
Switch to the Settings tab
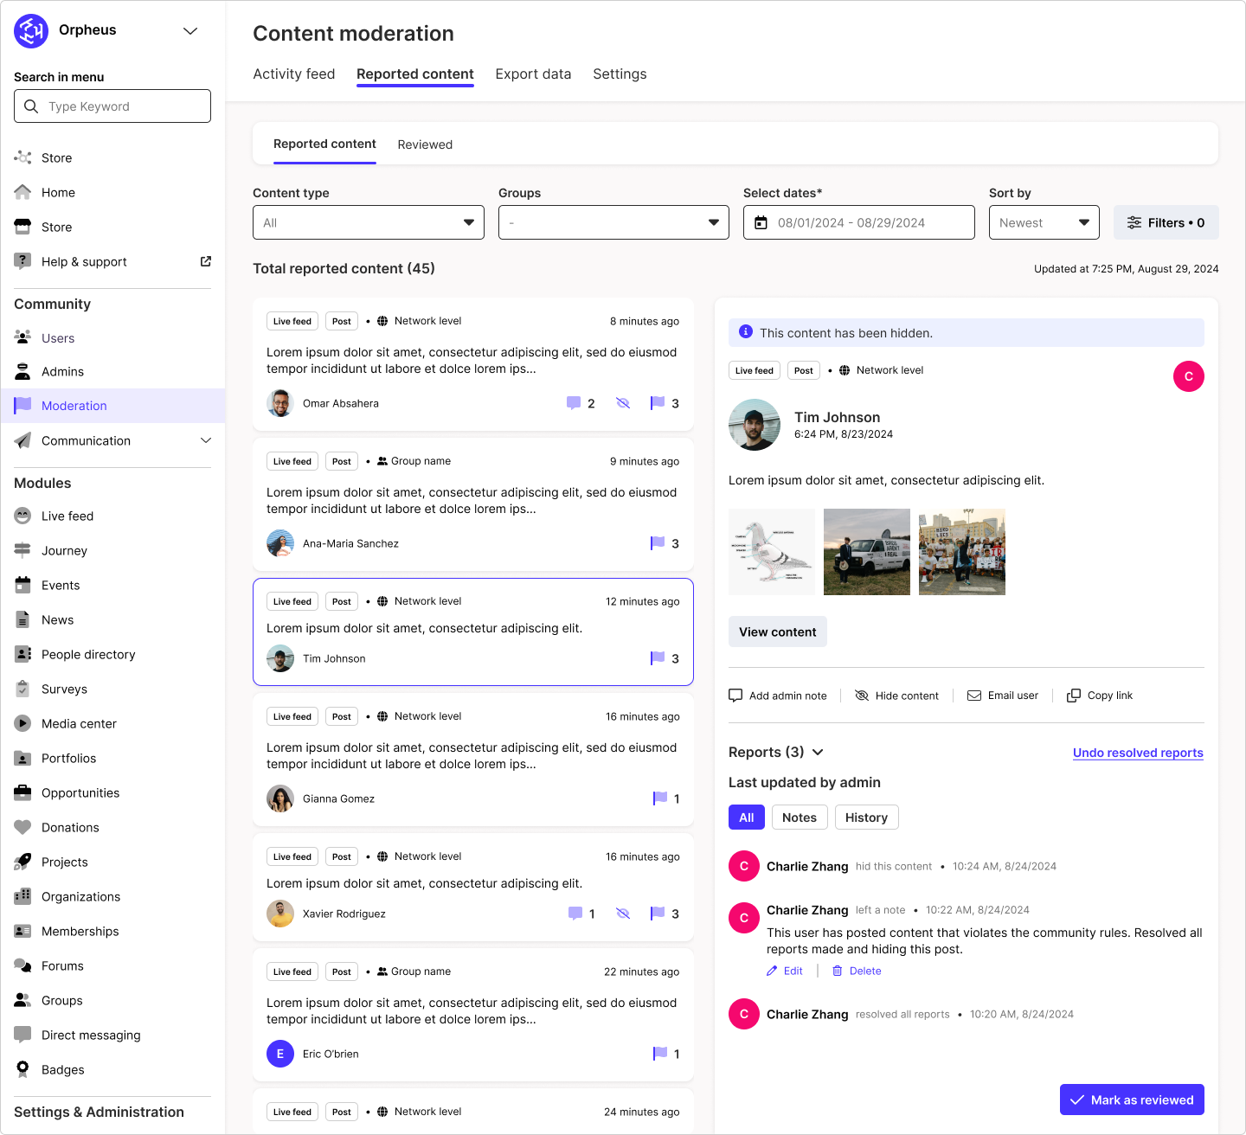pyautogui.click(x=620, y=74)
